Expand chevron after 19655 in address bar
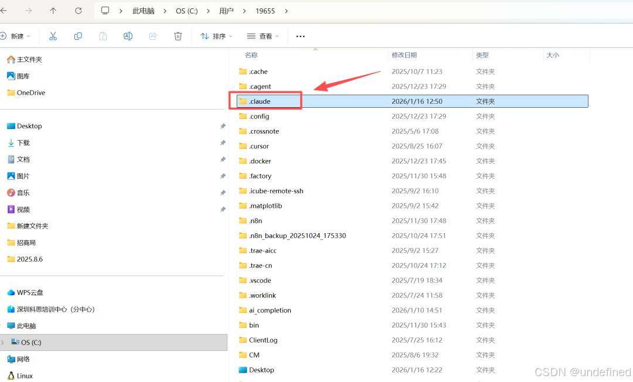Viewport: 633px width, 382px height. pyautogui.click(x=286, y=11)
